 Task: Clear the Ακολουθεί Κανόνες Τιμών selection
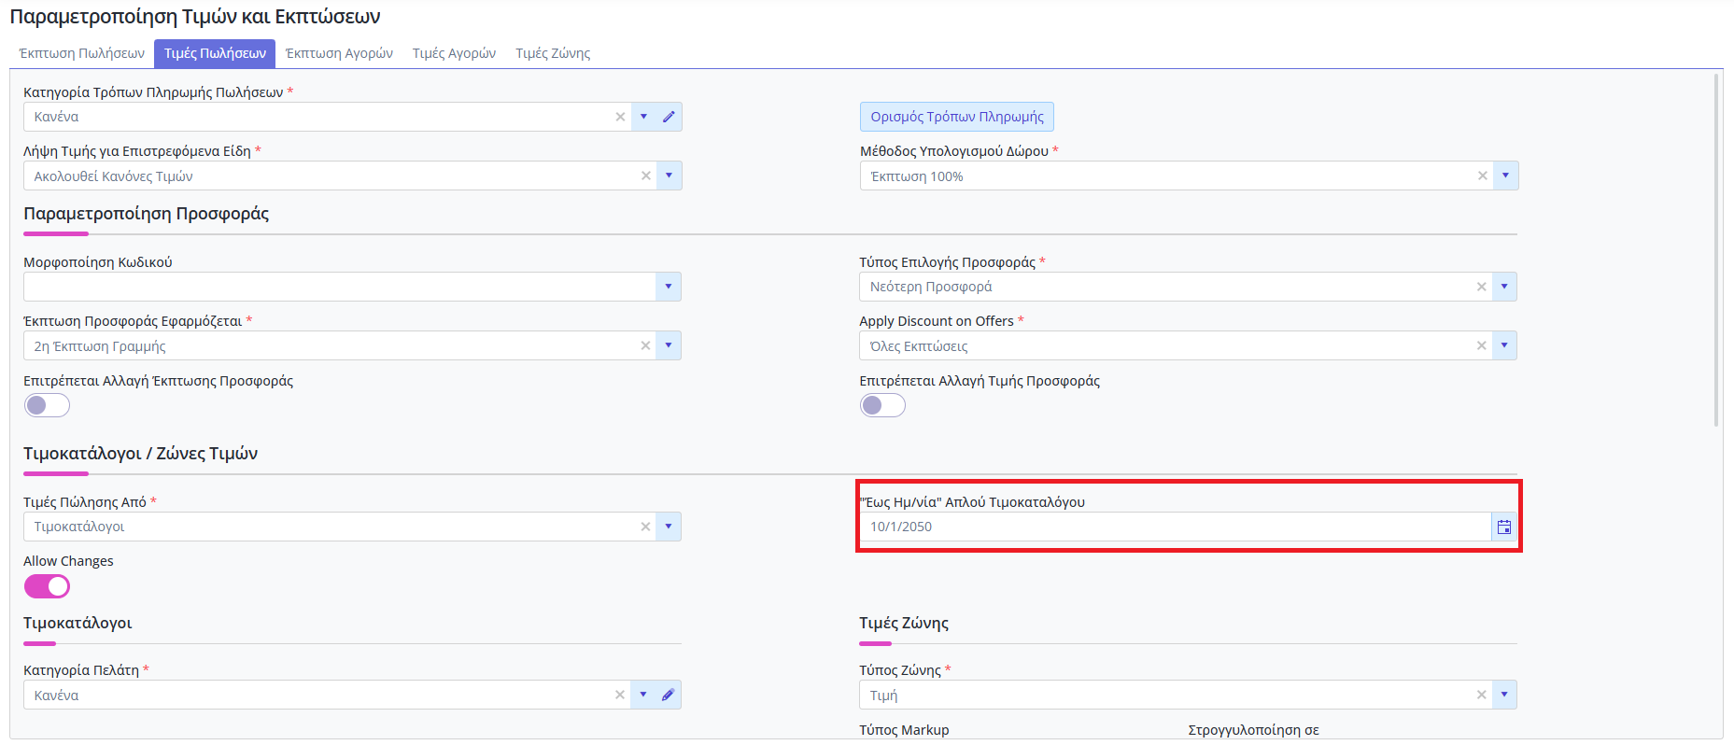click(645, 176)
